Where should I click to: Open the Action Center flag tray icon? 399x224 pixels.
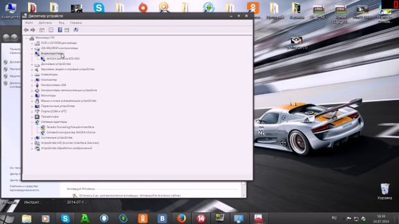(x=349, y=218)
